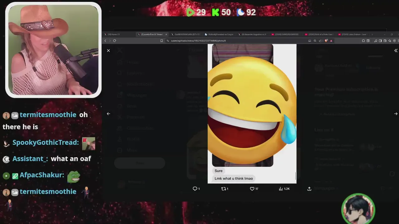Click 'Lmk what u think lmao' bubble
Screen dimensions: 399x224
234,179
